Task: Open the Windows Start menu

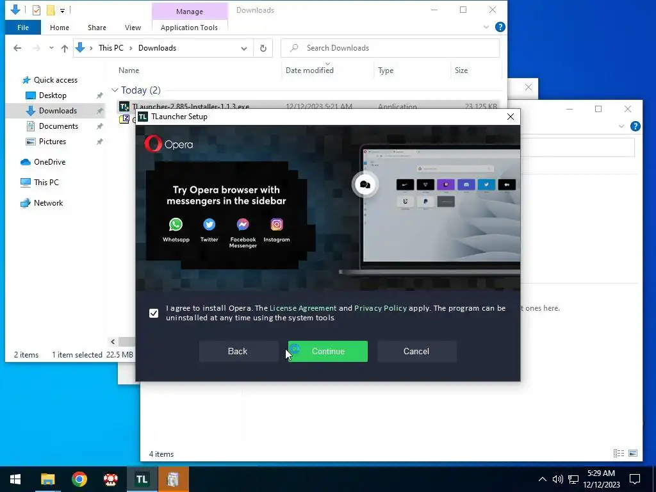Action: pos(15,479)
